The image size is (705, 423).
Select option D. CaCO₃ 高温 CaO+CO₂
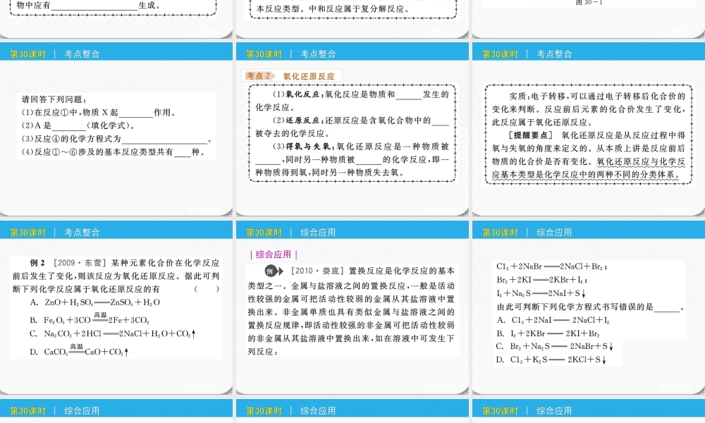point(79,350)
